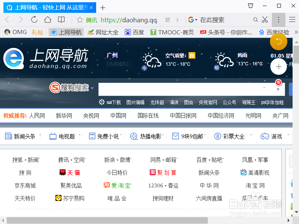299x224 pixels.
Task: Reload the page with the refresh icon
Action: pos(34,20)
